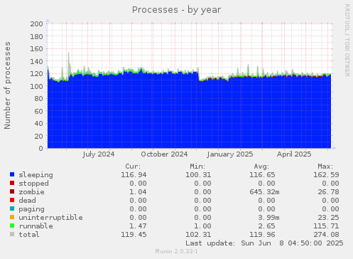The height and width of the screenshot is (259, 353).
Task: Click the gray total legend swatch
Action: 12,234
